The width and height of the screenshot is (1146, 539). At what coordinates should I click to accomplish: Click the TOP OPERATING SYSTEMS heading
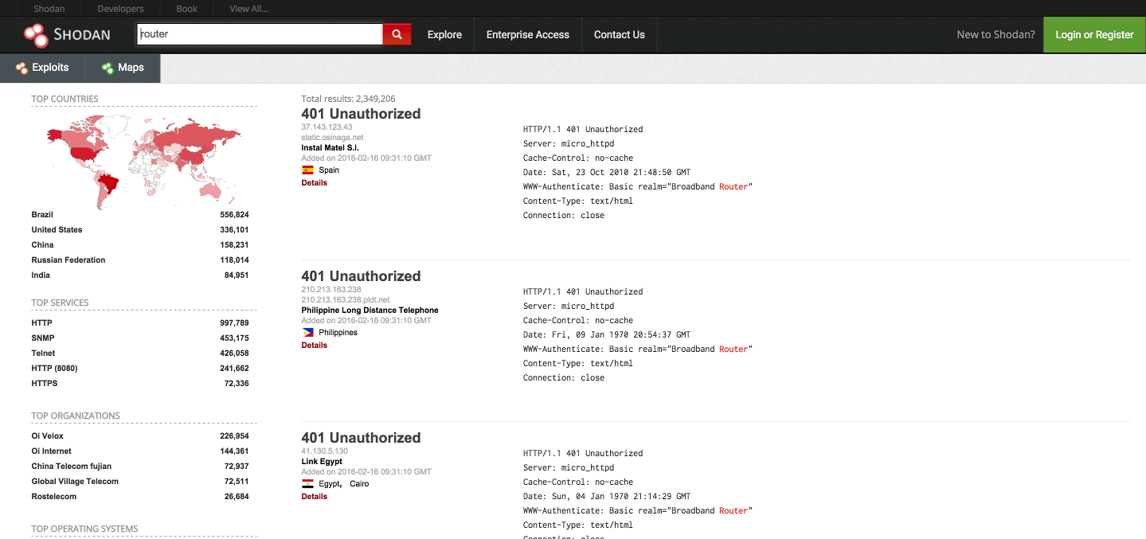click(84, 529)
